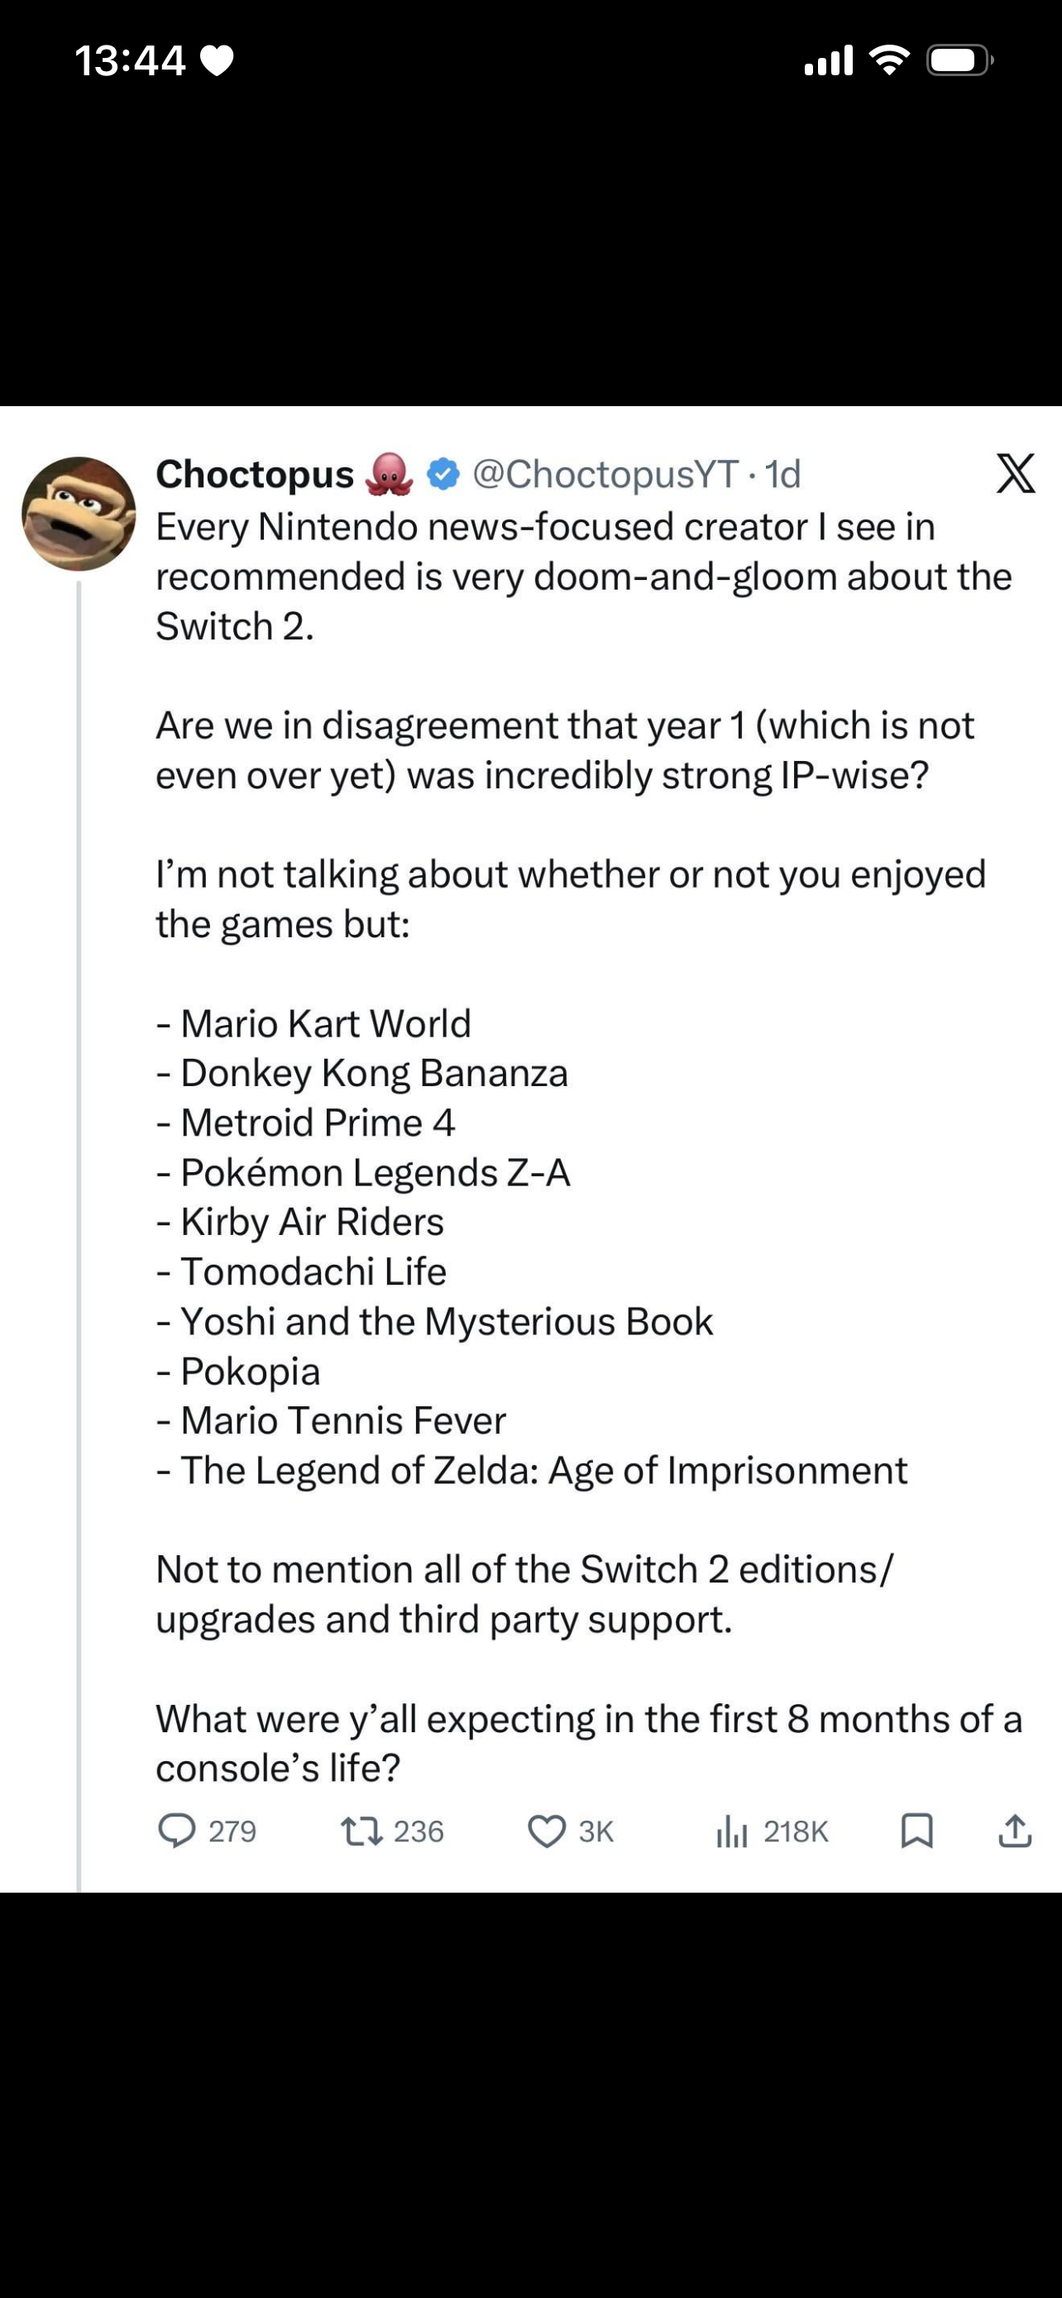
Task: Tap the repost arrows icon
Action: pos(362,1831)
